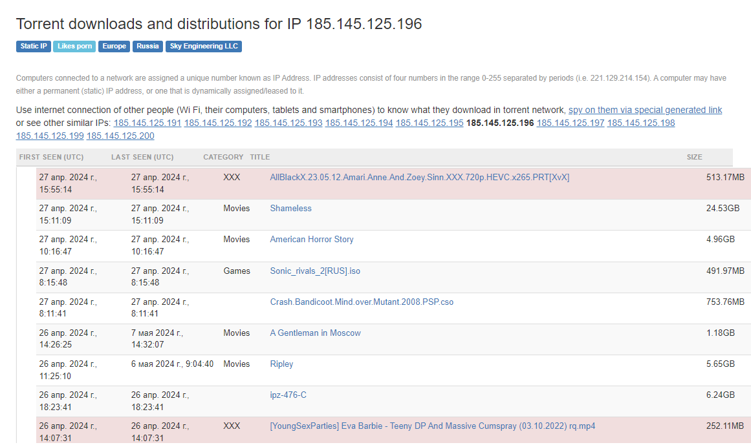Image resolution: width=751 pixels, height=445 pixels.
Task: Open the 185.145.125.200 link
Action: click(120, 136)
